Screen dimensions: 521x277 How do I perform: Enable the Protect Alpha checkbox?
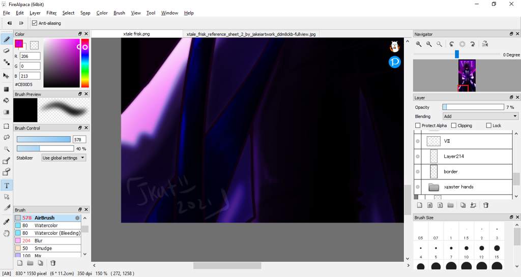418,126
